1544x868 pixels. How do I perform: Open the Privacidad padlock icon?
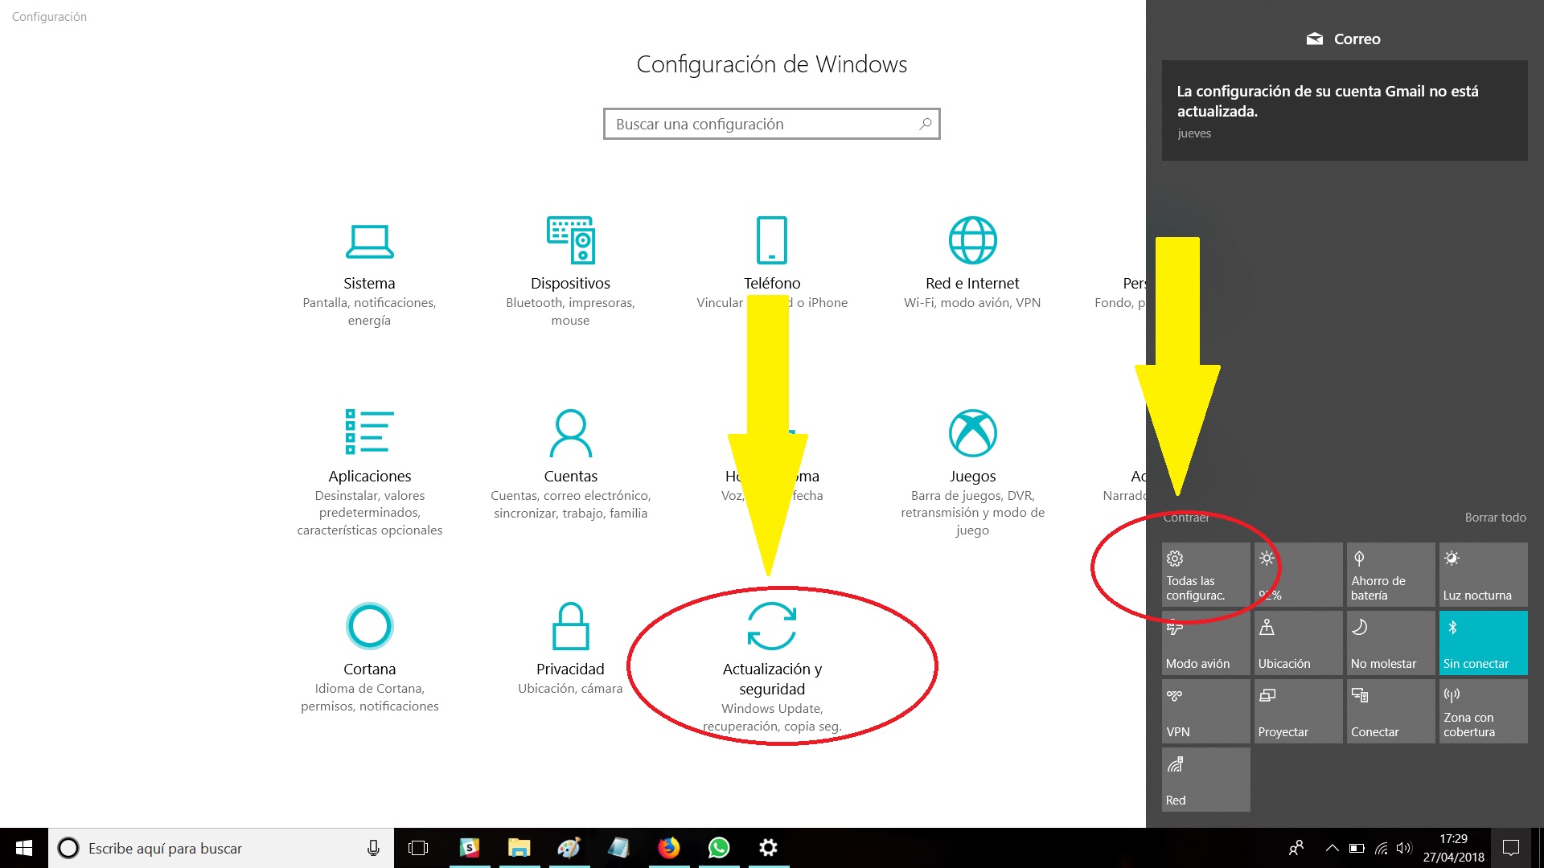[570, 626]
